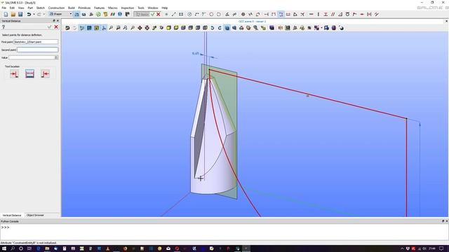The height and width of the screenshot is (252, 449).
Task: Choose left text location option
Action: 14,74
